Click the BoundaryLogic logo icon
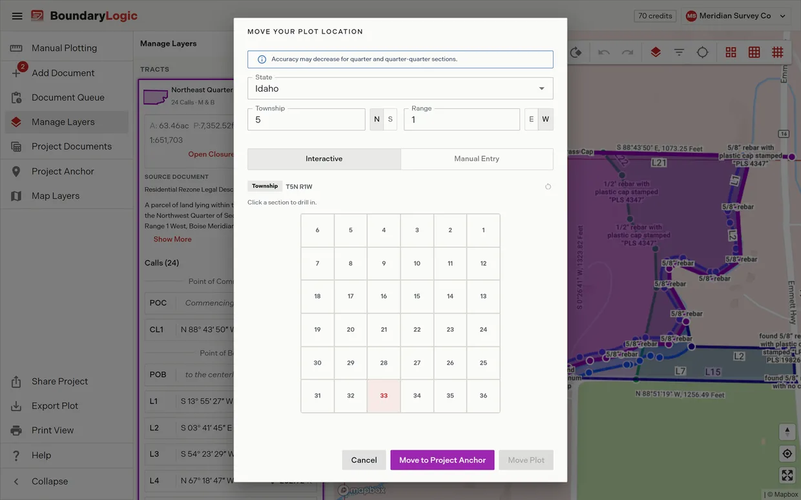801x500 pixels. 37,16
